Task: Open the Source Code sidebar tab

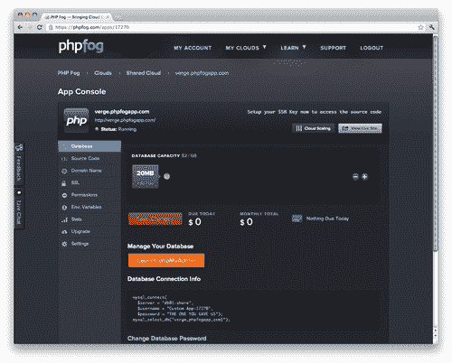Action: pyautogui.click(x=89, y=158)
